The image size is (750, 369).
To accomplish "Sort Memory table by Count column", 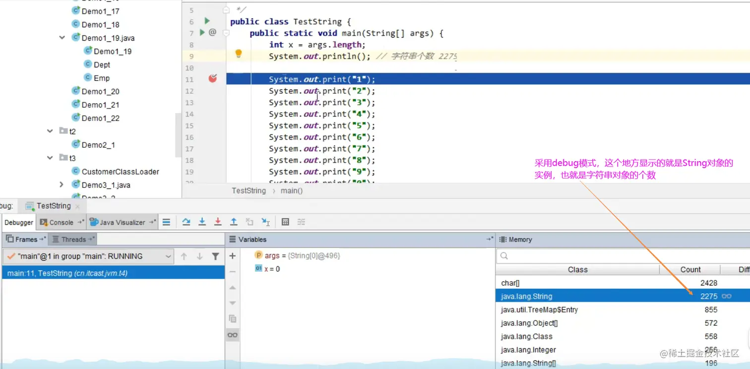I will (x=690, y=270).
